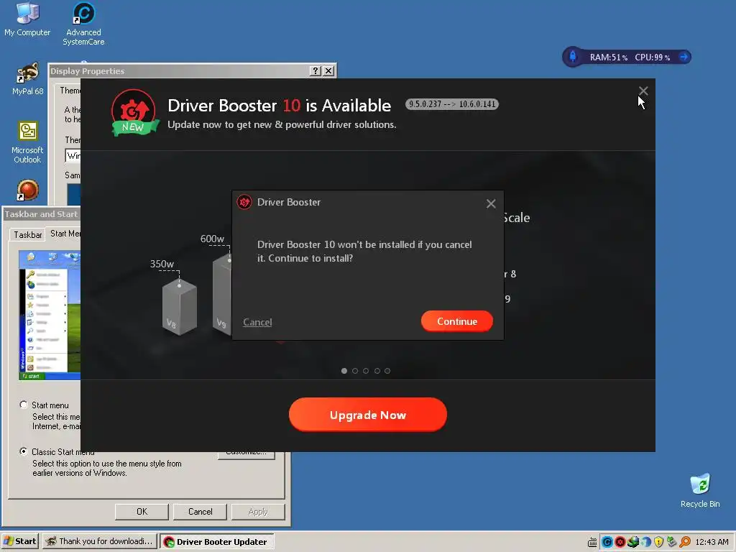This screenshot has height=552, width=736.
Task: Click the Start menu preview thumbnail
Action: point(50,315)
